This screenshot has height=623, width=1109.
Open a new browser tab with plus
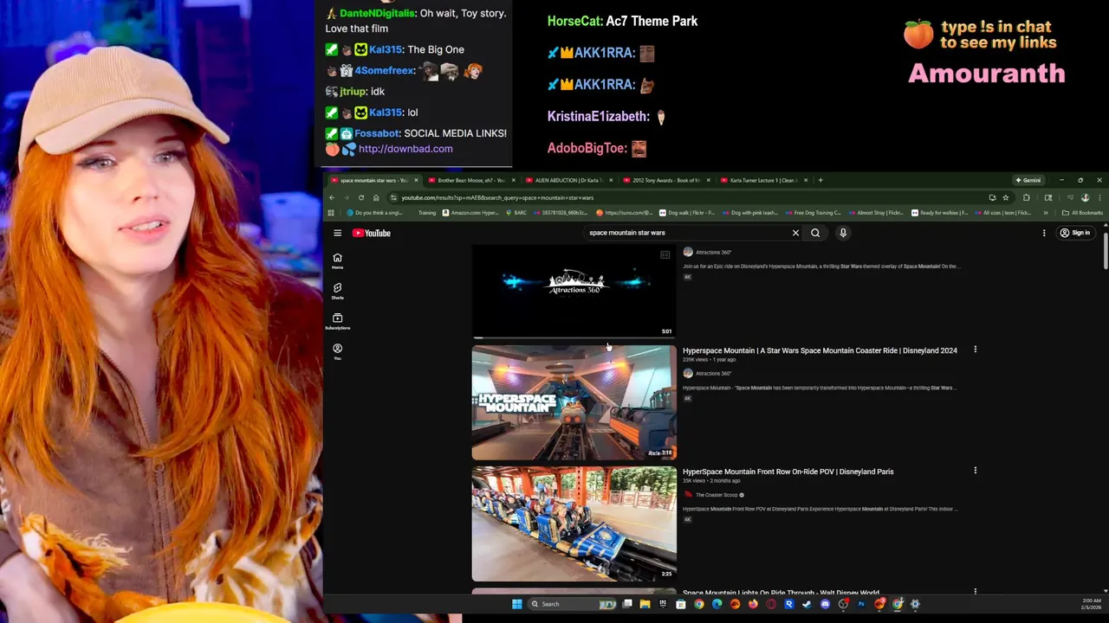tap(820, 180)
